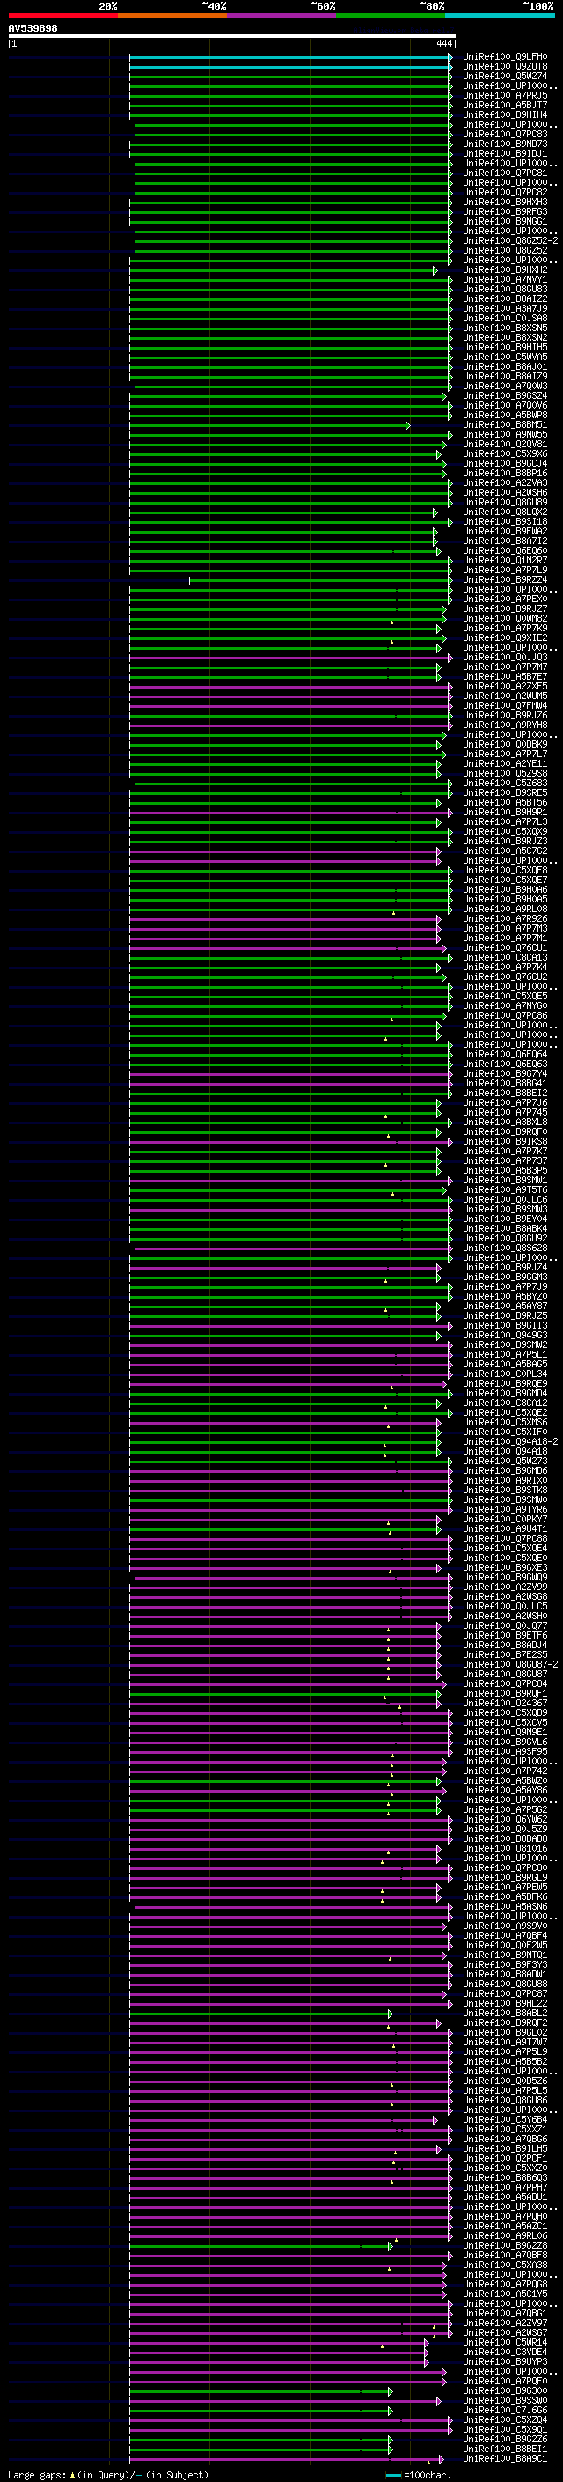Screen dimensions: 563x2482
Task: Click the green ~80% identity legend swatch
Action: (x=391, y=16)
